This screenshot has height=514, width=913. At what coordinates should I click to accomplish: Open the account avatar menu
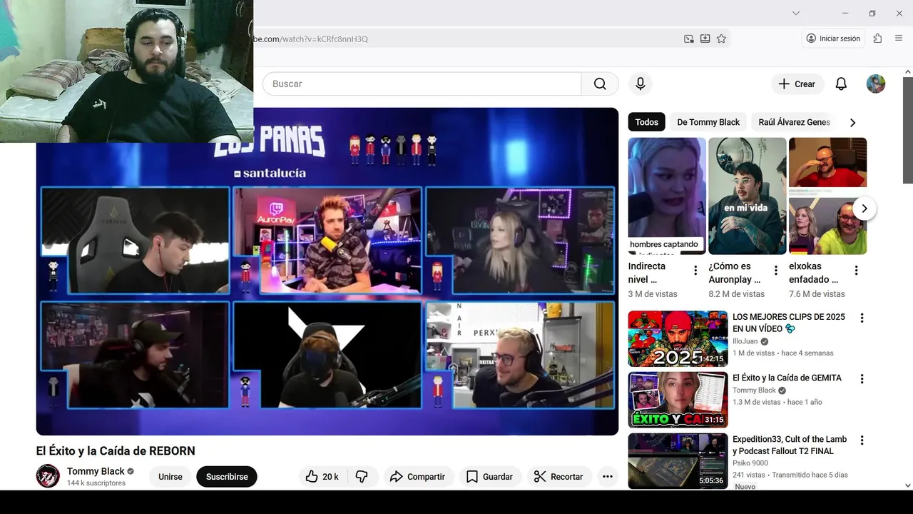coord(876,84)
